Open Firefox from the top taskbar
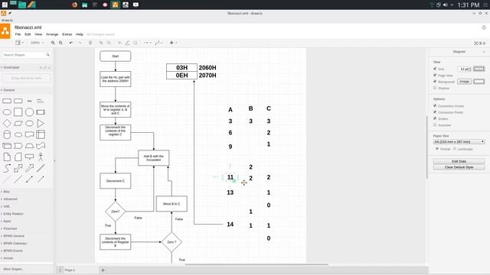Screen dimensions: 490x275 tap(74, 5)
